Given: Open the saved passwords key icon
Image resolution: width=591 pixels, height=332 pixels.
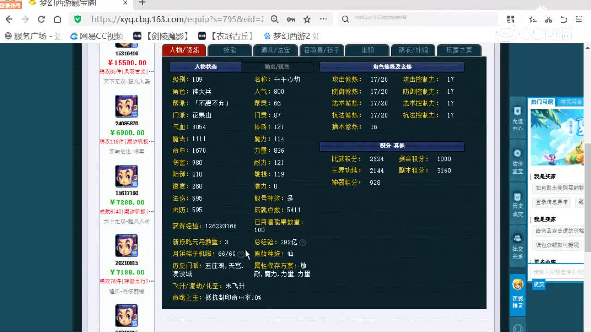Looking at the screenshot, I should click(291, 19).
